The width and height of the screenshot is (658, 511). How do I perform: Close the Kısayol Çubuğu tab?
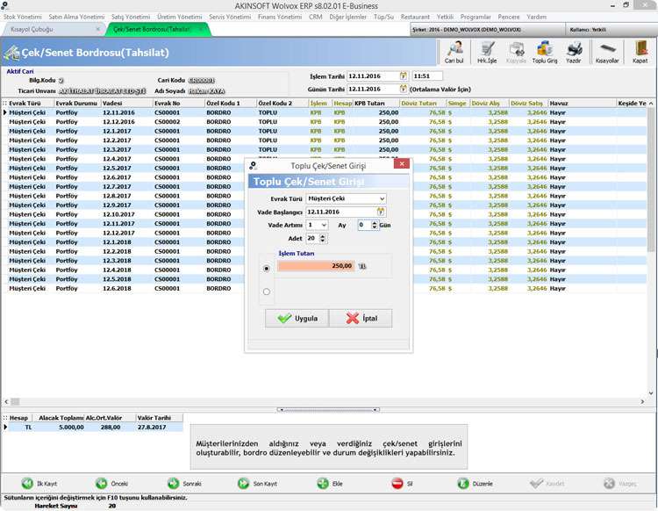click(x=97, y=29)
